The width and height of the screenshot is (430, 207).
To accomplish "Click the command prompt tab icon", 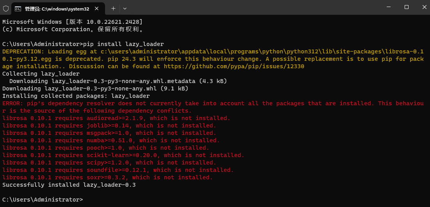I will coord(18,8).
